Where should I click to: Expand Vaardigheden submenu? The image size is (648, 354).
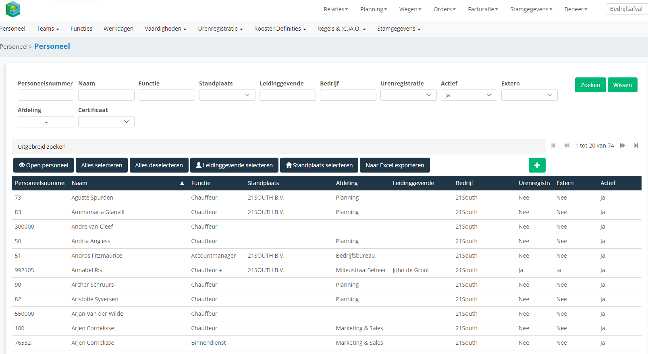pyautogui.click(x=166, y=29)
